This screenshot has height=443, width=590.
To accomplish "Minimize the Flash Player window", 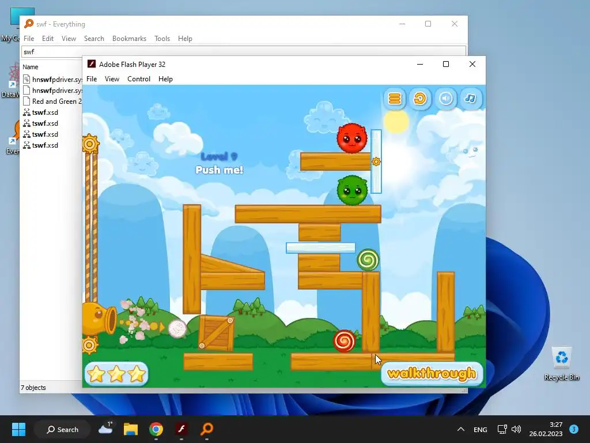I will (420, 64).
